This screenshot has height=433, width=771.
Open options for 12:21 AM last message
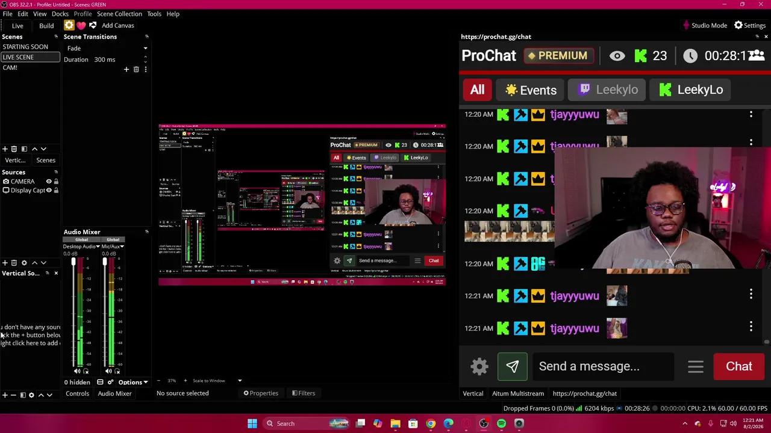pos(751,327)
